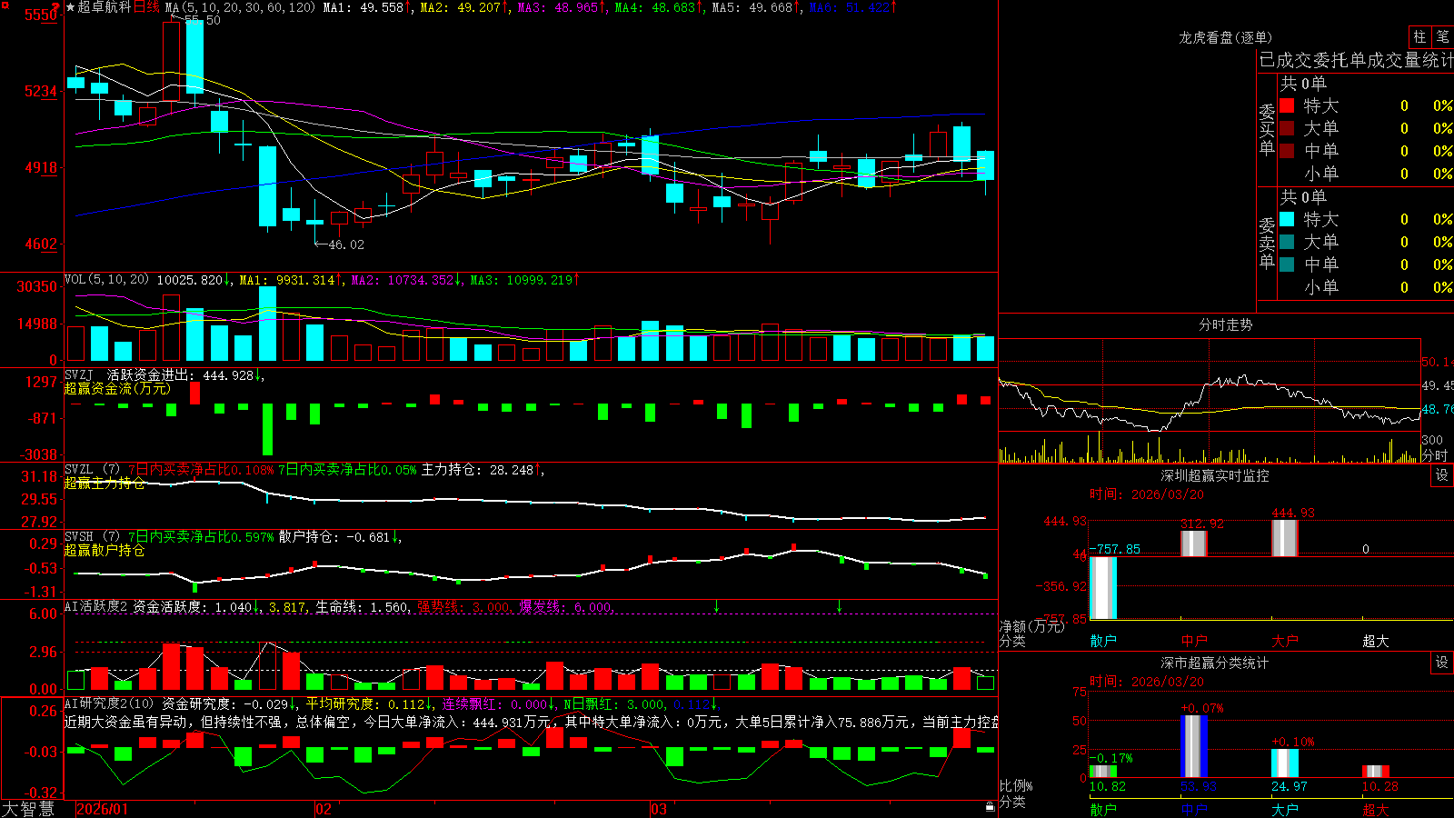Click the 02 month marker on timeline
1454x818 pixels.
coord(324,809)
